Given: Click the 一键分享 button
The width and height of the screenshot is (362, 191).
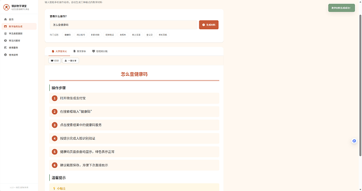Looking at the screenshot, I should (x=70, y=61).
